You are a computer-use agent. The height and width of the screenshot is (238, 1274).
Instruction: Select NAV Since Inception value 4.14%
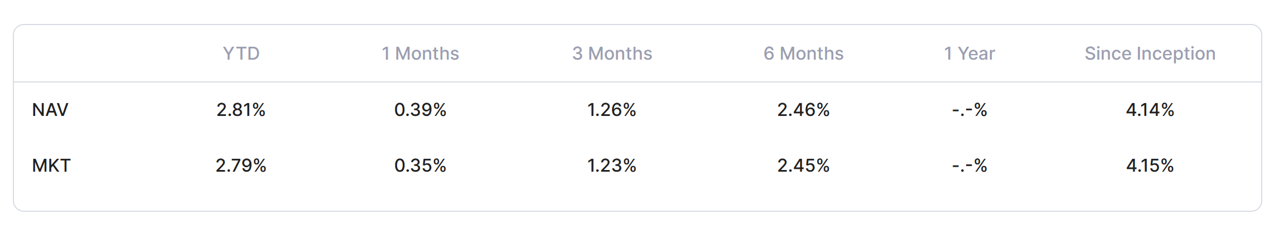[1150, 110]
